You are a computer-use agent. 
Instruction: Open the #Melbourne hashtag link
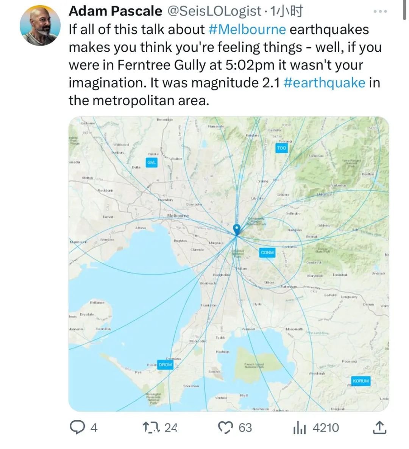click(247, 29)
